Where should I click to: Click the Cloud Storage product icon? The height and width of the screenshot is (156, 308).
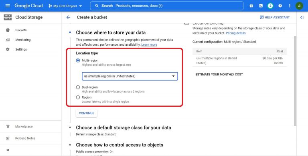pos(8,17)
